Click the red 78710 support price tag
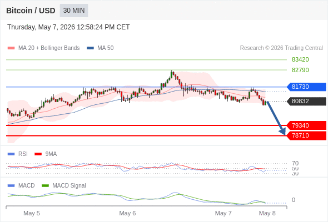328x222 pixels. tap(306, 135)
